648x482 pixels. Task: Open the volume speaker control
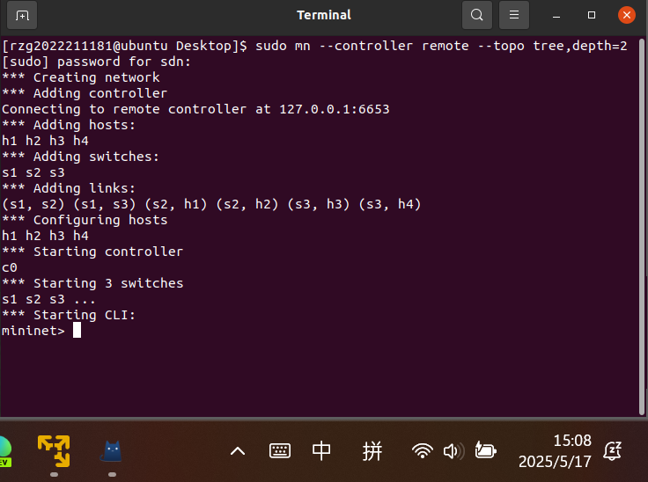453,451
